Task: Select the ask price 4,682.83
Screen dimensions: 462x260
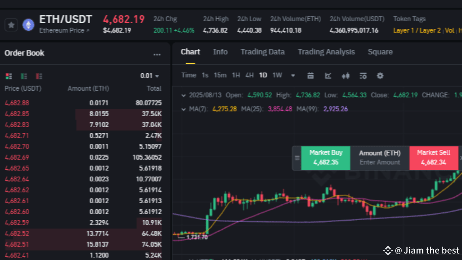Action: tap(17, 125)
